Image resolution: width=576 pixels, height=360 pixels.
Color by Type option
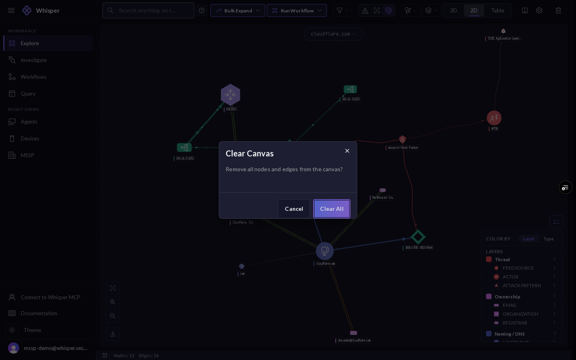[548, 239]
